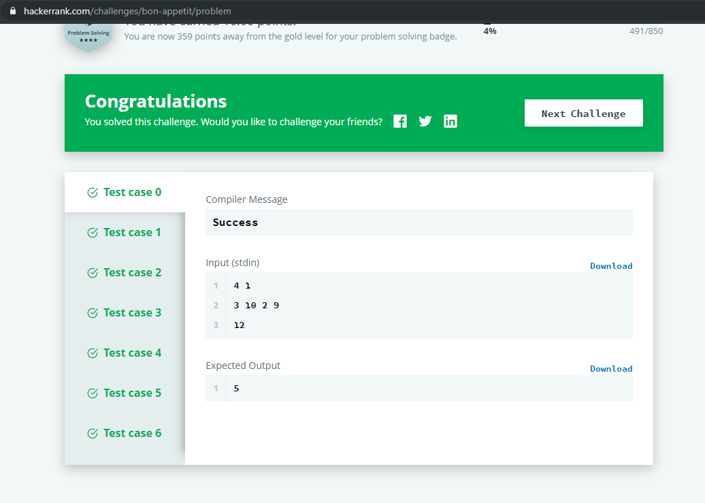Download the Input (stdin) file
This screenshot has height=503, width=705.
pyautogui.click(x=611, y=266)
